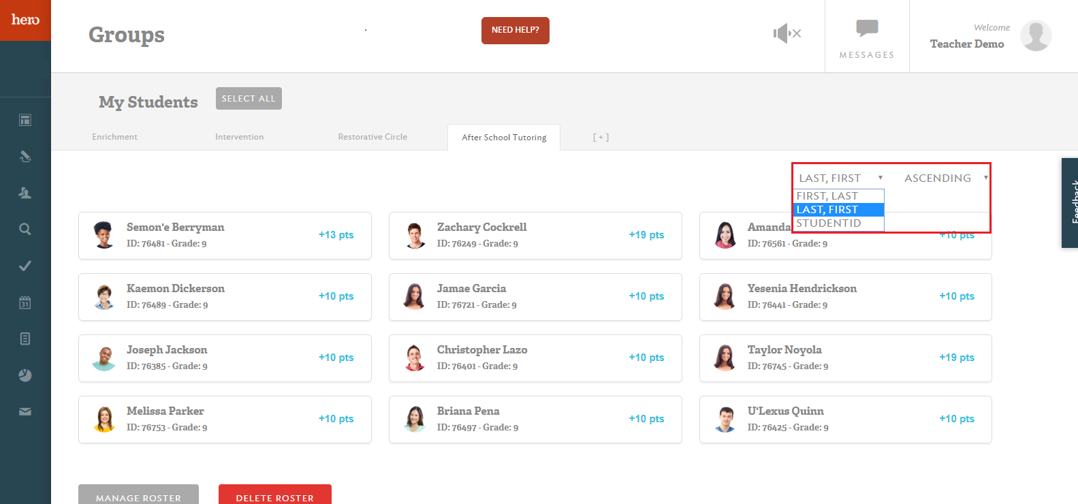
Task: Toggle the muted speaker sound icon
Action: pyautogui.click(x=787, y=33)
